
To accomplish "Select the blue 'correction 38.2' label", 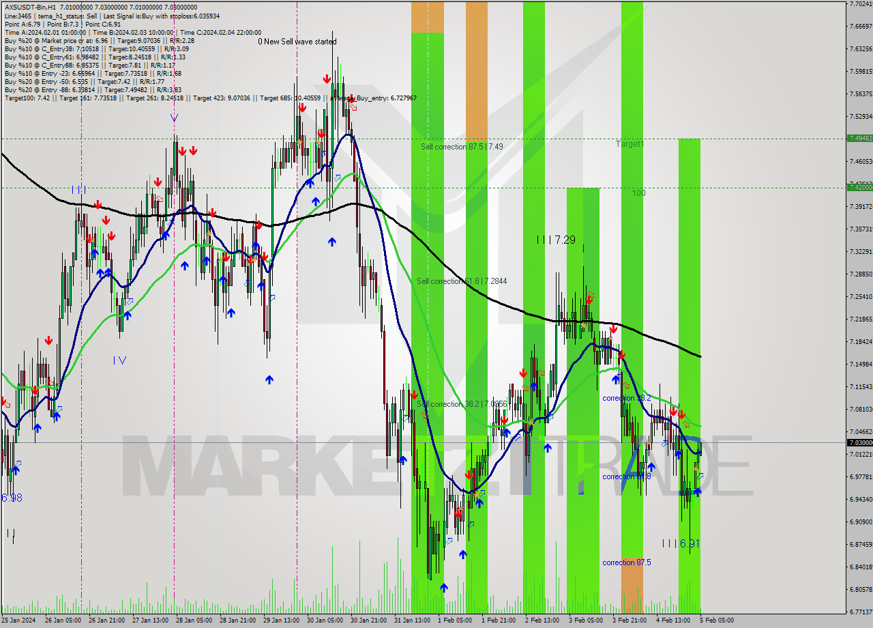I will 626,398.
